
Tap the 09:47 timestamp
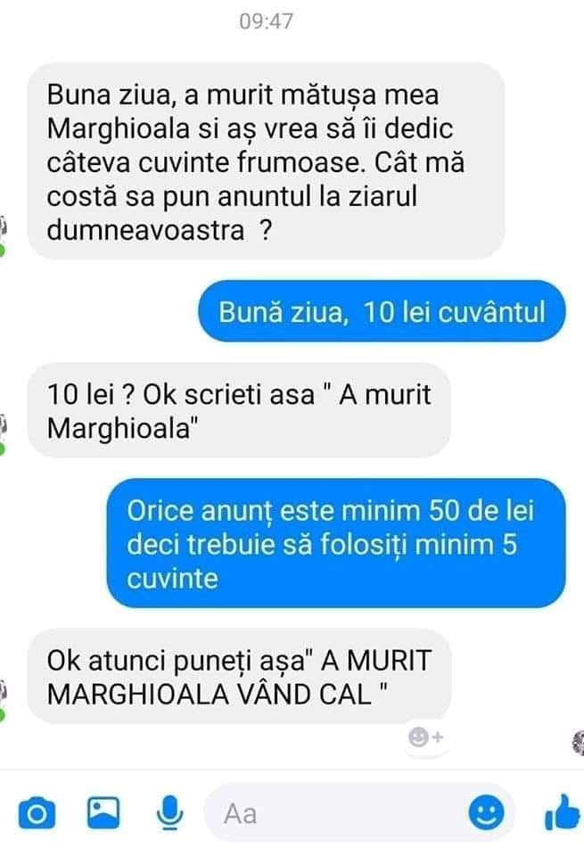(x=267, y=21)
